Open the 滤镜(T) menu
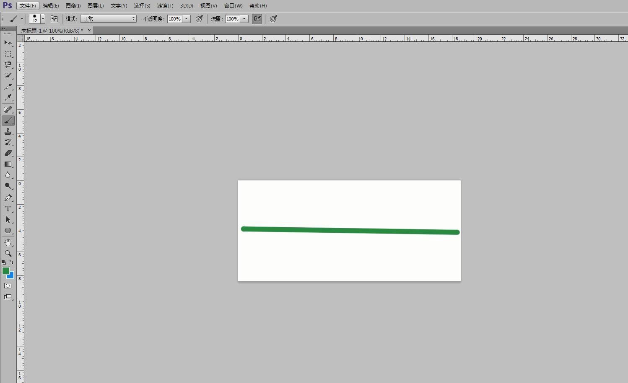Viewport: 628px width, 383px height. click(x=165, y=6)
